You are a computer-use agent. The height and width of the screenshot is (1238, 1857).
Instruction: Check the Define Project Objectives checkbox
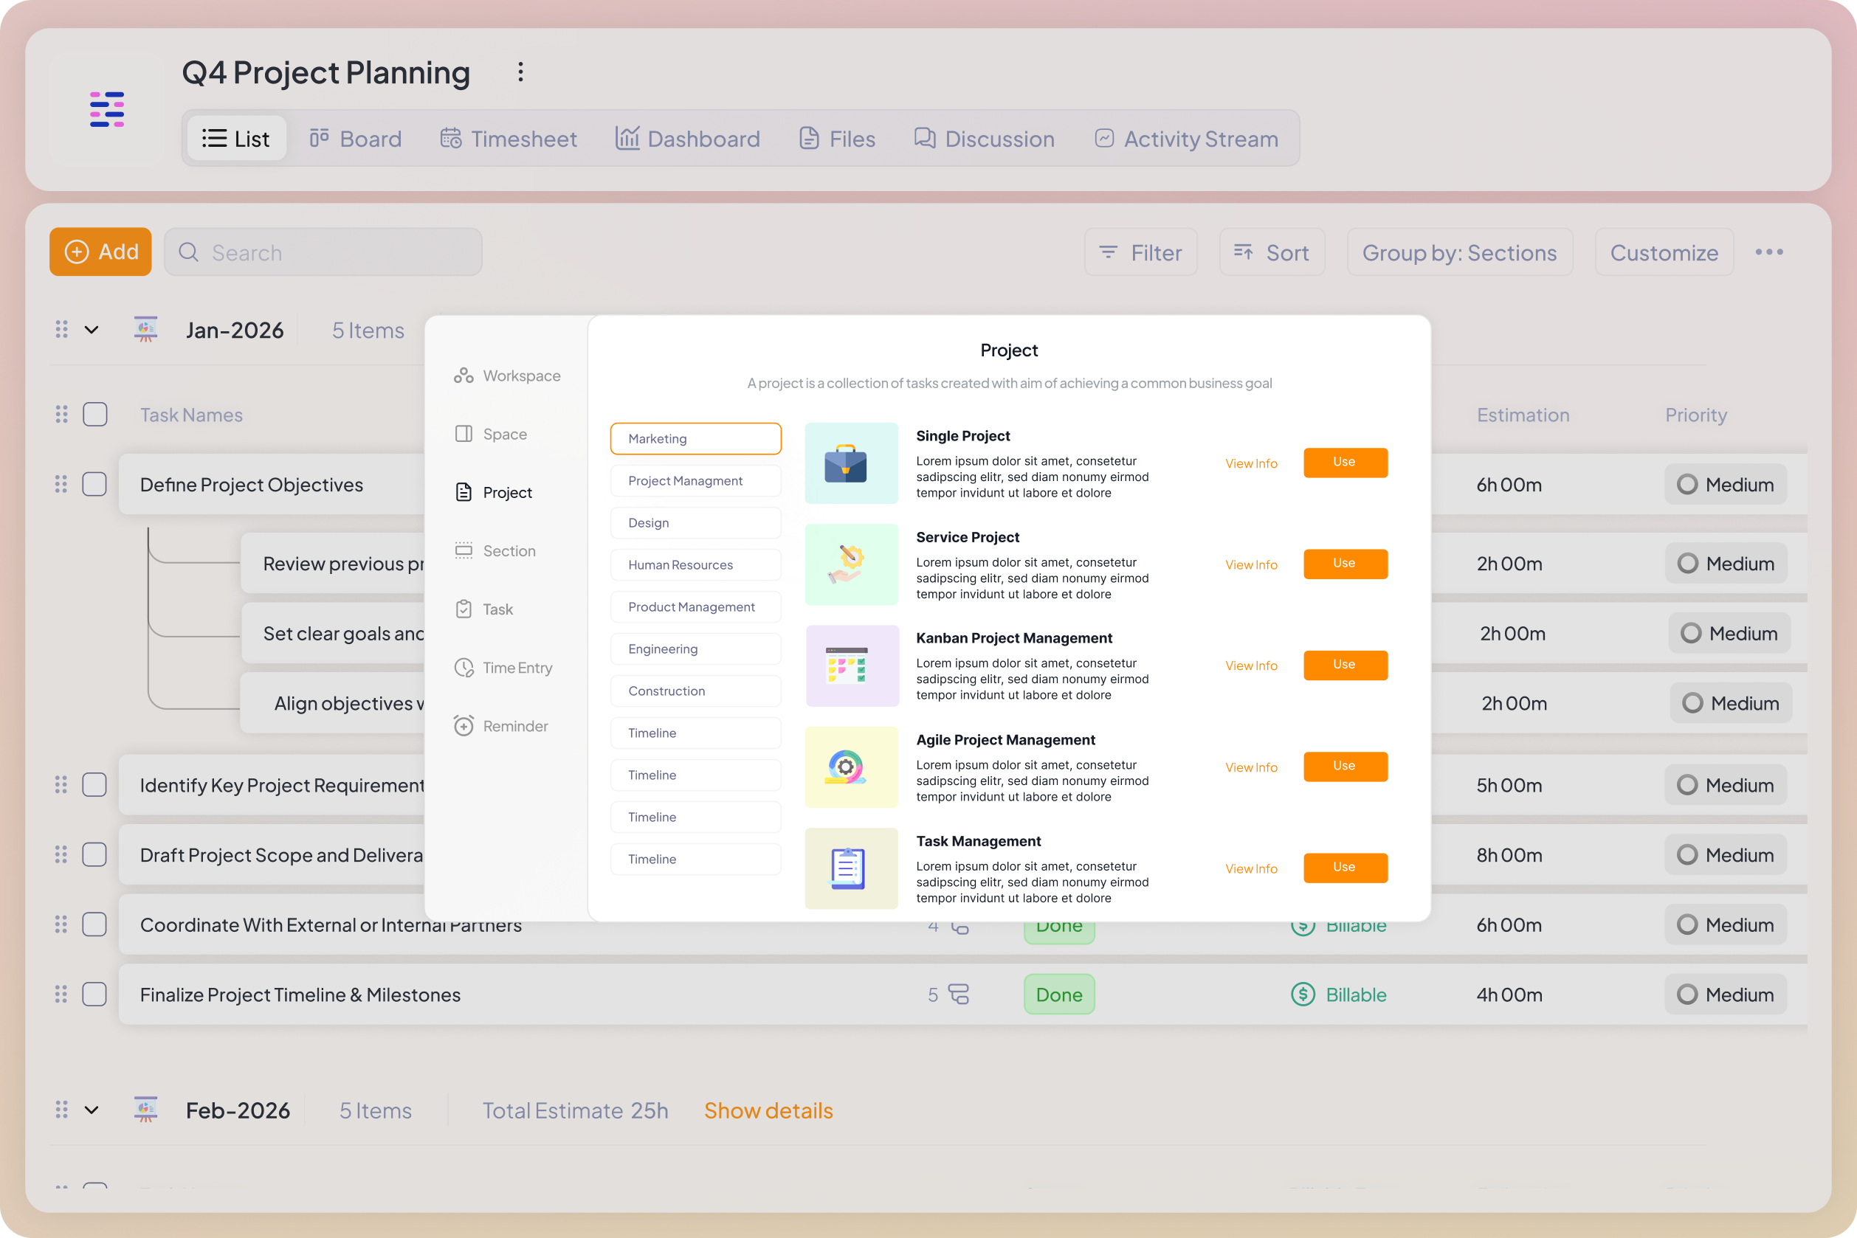[94, 484]
